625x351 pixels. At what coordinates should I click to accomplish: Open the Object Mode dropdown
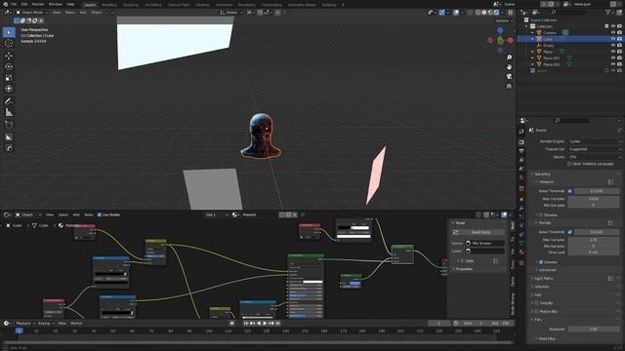[32, 13]
